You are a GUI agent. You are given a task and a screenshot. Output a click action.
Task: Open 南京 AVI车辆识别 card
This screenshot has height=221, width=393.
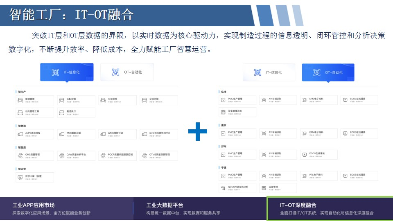[278, 133]
